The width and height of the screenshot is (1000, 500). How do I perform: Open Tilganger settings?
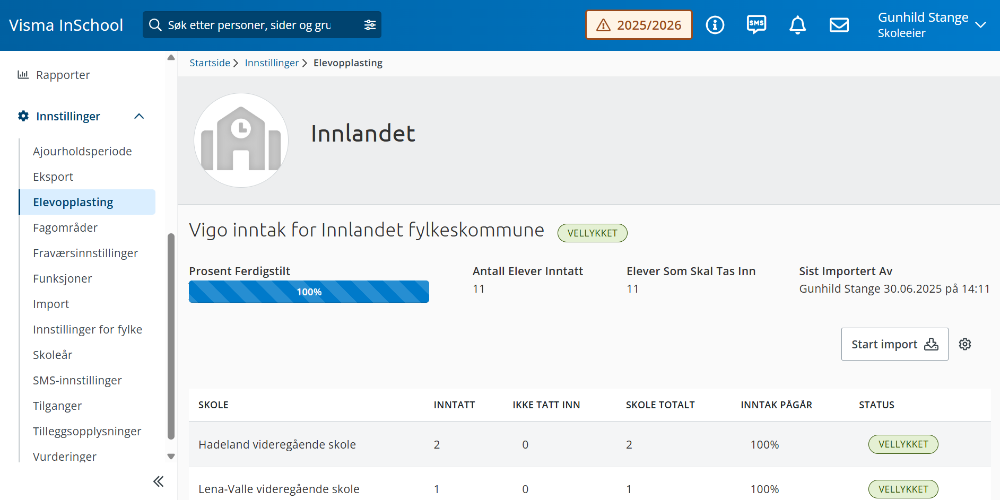point(57,406)
